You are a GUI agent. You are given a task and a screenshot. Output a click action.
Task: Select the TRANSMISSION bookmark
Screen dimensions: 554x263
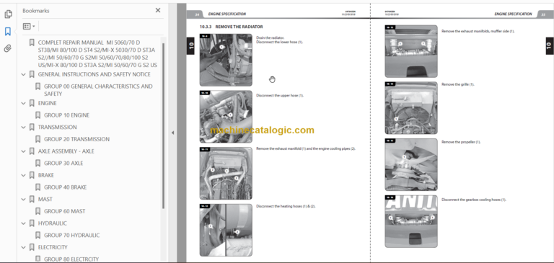pos(57,128)
